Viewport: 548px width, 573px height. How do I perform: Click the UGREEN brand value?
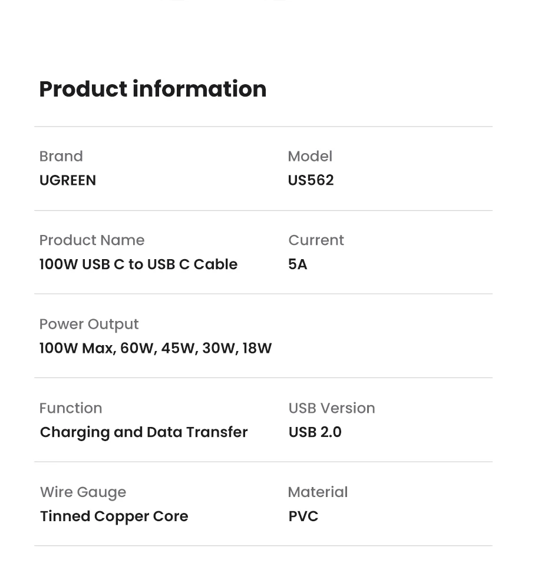coord(67,180)
